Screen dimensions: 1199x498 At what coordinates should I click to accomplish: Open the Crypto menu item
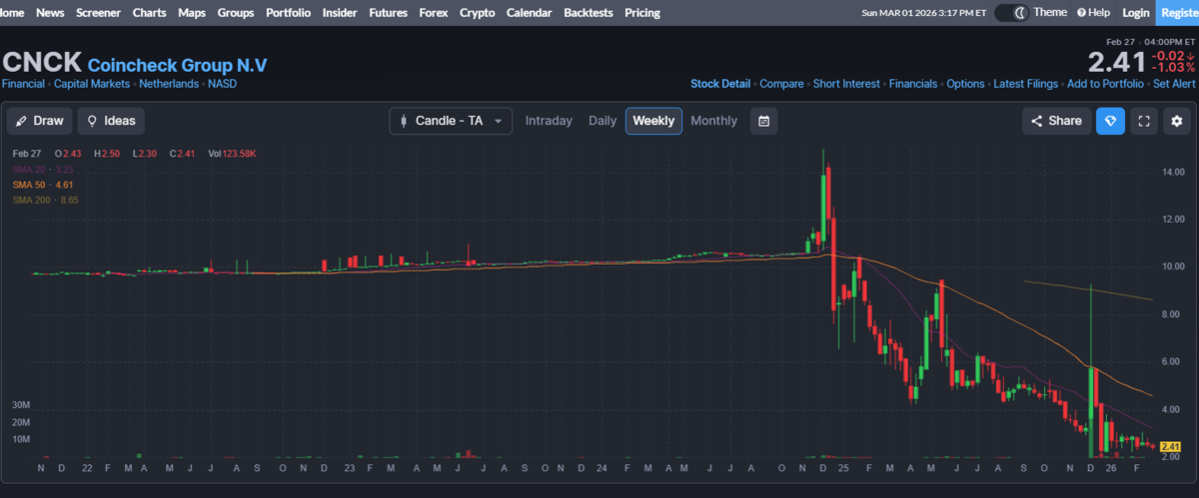477,13
